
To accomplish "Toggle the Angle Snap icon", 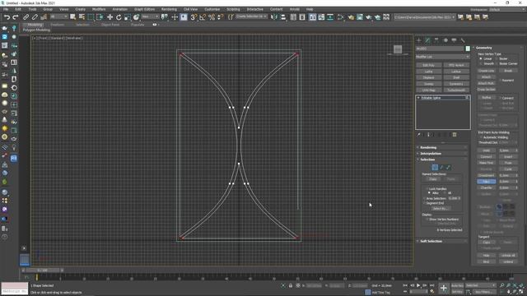I will [203, 16].
